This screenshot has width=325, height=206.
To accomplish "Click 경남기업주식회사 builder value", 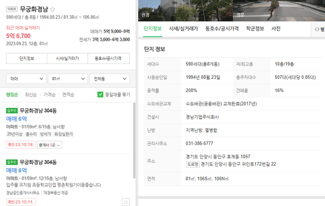I will [202, 117].
